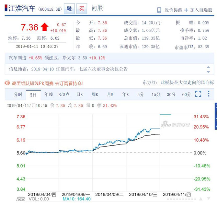Click the 2019/04/10/三 date label
This screenshot has height=203, width=217.
point(143,195)
